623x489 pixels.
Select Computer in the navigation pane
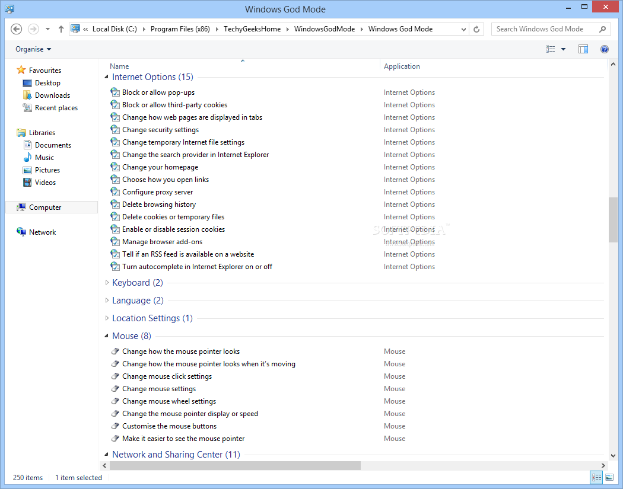pyautogui.click(x=52, y=207)
